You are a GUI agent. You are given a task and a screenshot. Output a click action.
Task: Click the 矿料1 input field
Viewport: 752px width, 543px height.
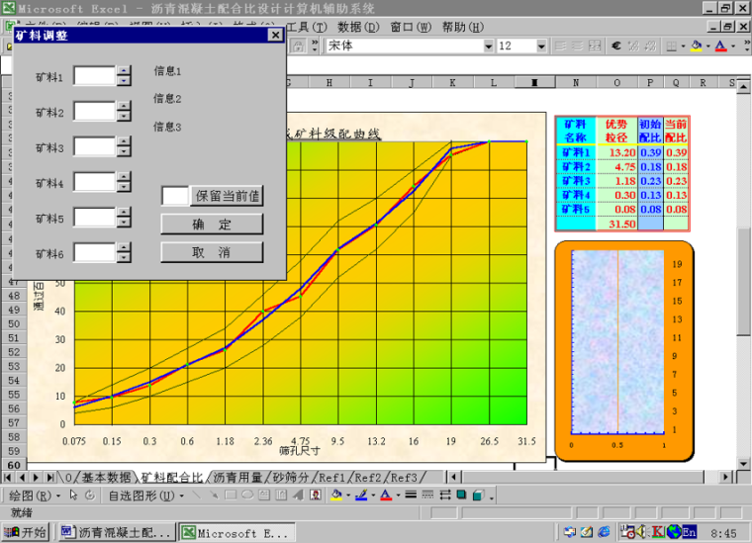[x=95, y=76]
